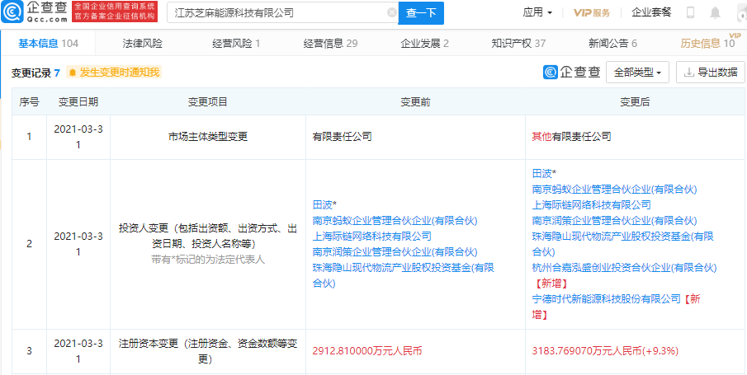This screenshot has height=375, width=747.
Task: Open 珠海隐山现代物流产业股权投资基金 link in 变更后 column
Action: pyautogui.click(x=623, y=244)
